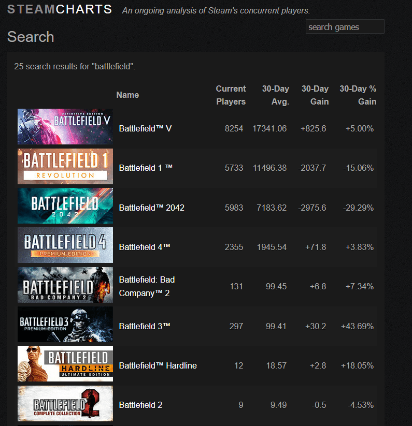This screenshot has width=412, height=426.
Task: Click the 30-Day % Gain column header
Action: click(358, 95)
